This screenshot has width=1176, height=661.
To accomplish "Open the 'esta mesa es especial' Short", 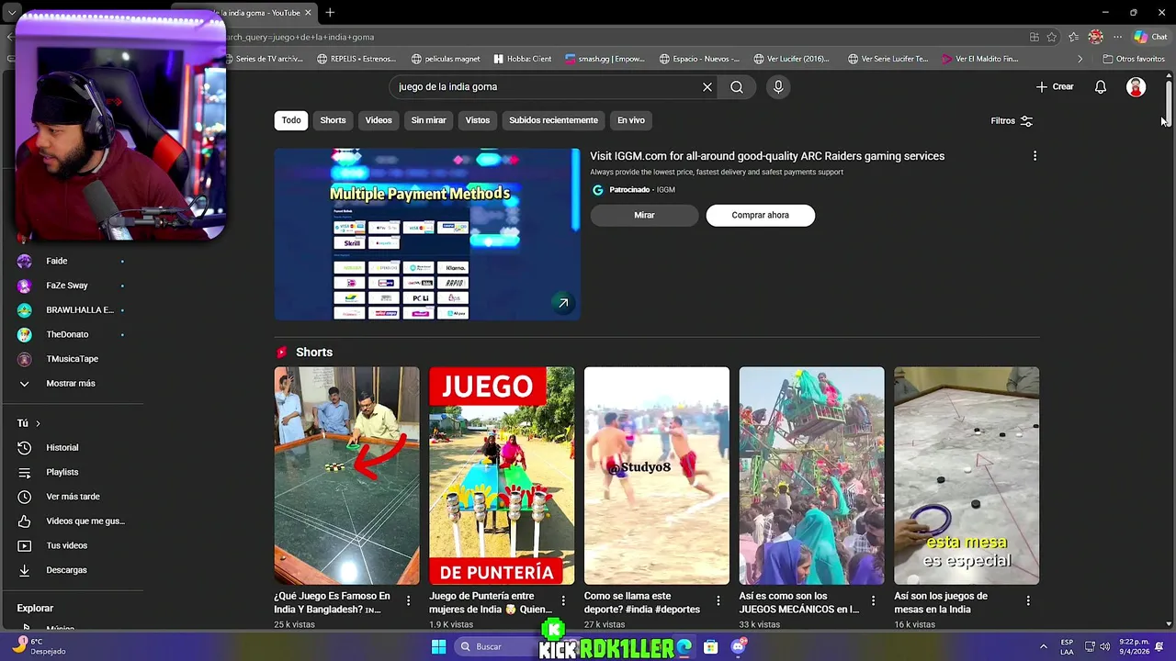I will [x=967, y=476].
